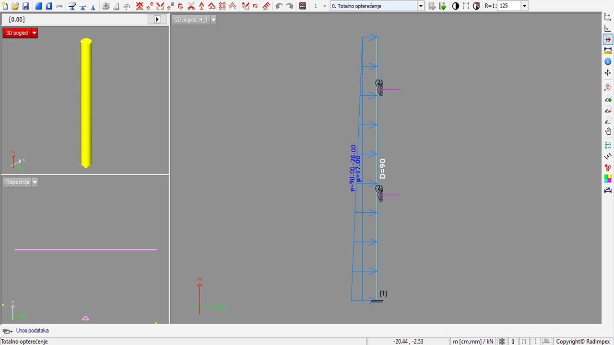
Task: Click the play arrow button beside [0.00]
Action: [x=157, y=20]
